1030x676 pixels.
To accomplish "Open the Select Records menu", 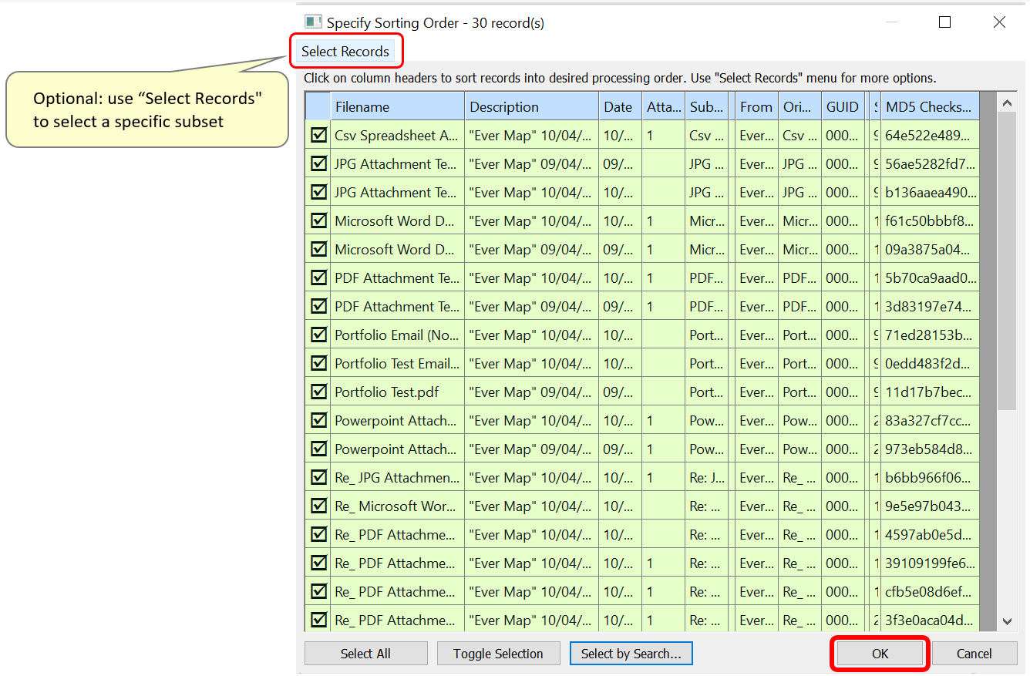I will pyautogui.click(x=346, y=51).
